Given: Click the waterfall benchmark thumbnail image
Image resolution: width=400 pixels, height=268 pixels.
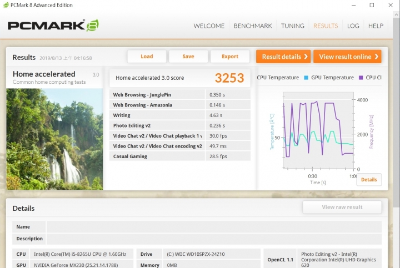Looking at the screenshot, I should [x=54, y=139].
